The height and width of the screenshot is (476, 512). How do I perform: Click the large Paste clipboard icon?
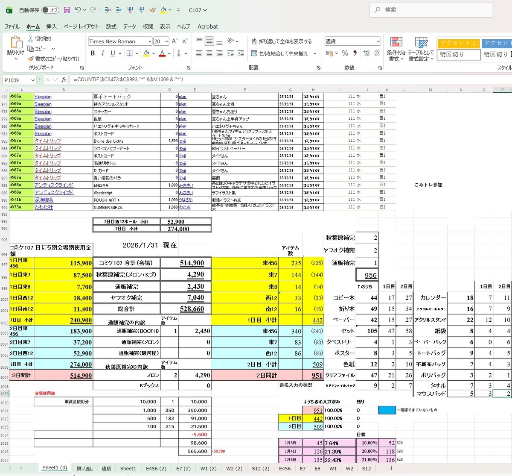point(16,42)
